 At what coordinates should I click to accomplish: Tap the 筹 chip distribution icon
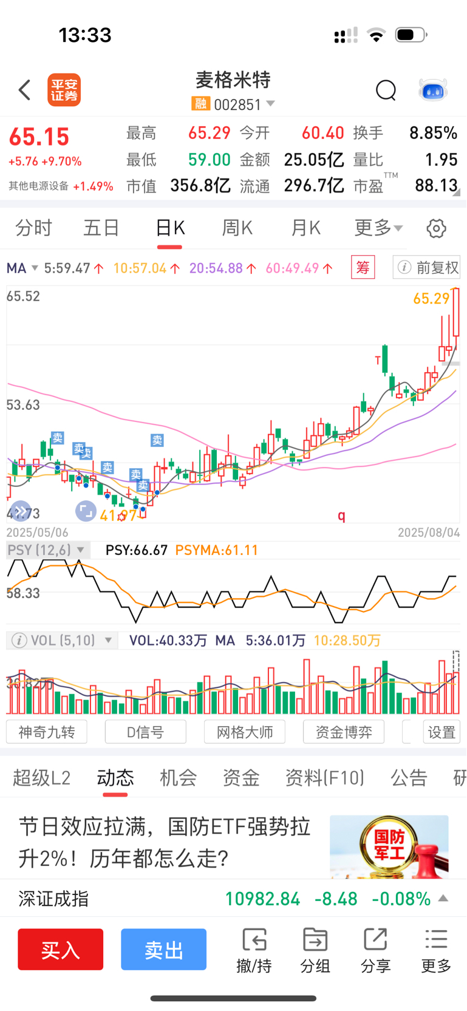click(363, 267)
